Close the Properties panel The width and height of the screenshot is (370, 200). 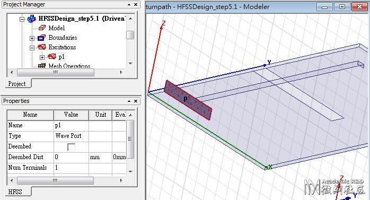136,101
